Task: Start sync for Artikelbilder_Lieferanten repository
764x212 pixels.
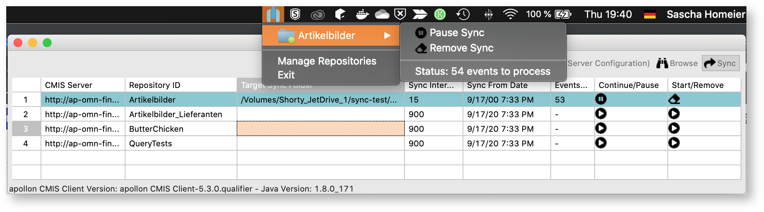Action: pyautogui.click(x=674, y=114)
